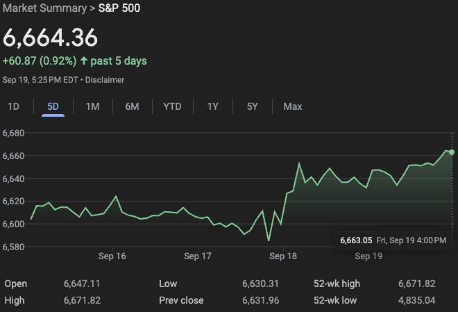Screen dimensions: 458x312
Task: Open the 1M range tab
Action: [x=92, y=106]
